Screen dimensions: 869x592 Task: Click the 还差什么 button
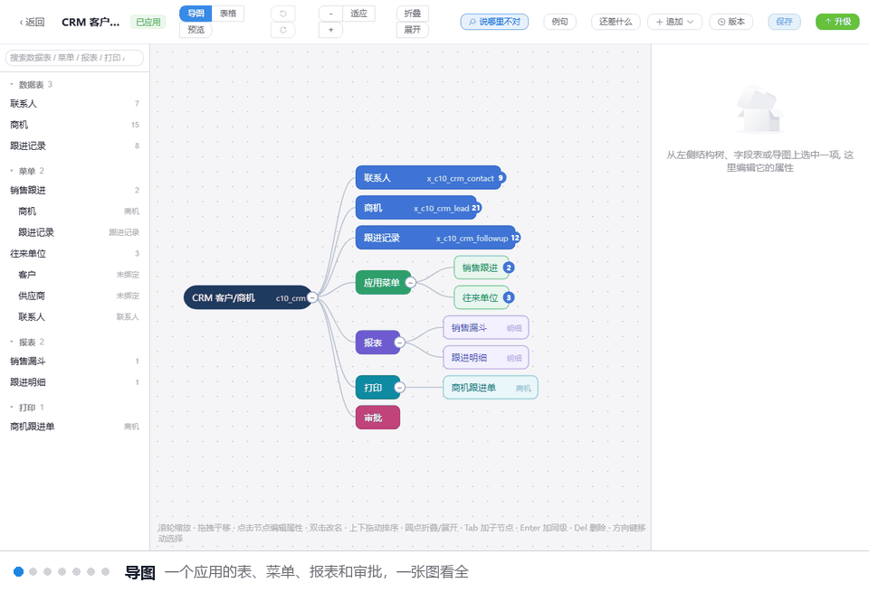[616, 22]
